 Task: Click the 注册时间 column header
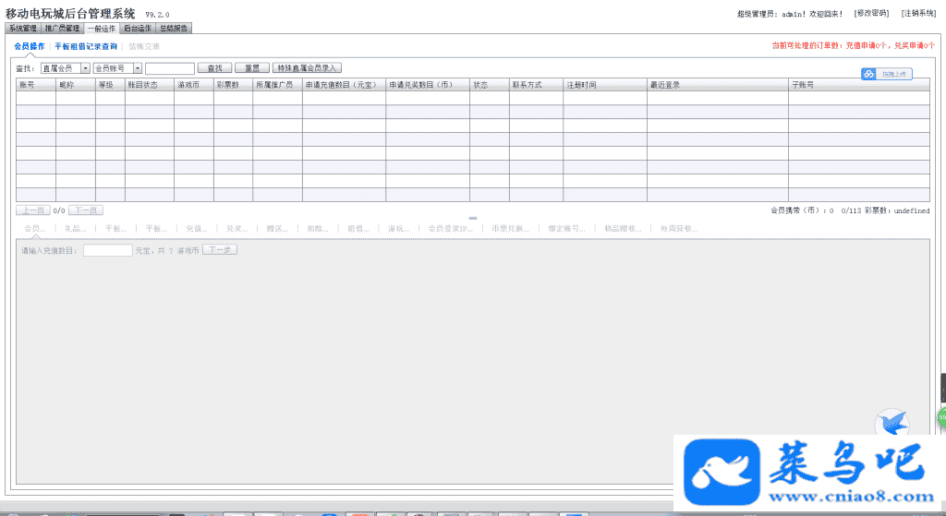tap(604, 85)
